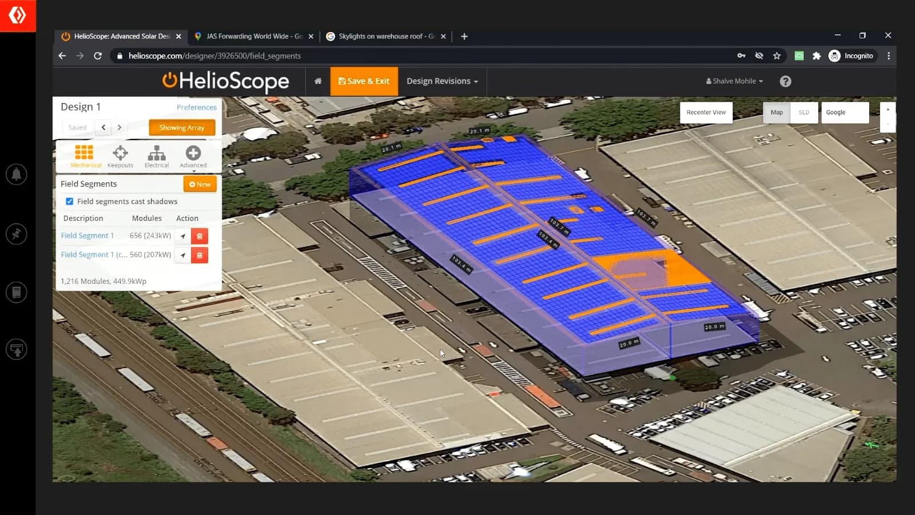Click the Description column header

click(83, 218)
